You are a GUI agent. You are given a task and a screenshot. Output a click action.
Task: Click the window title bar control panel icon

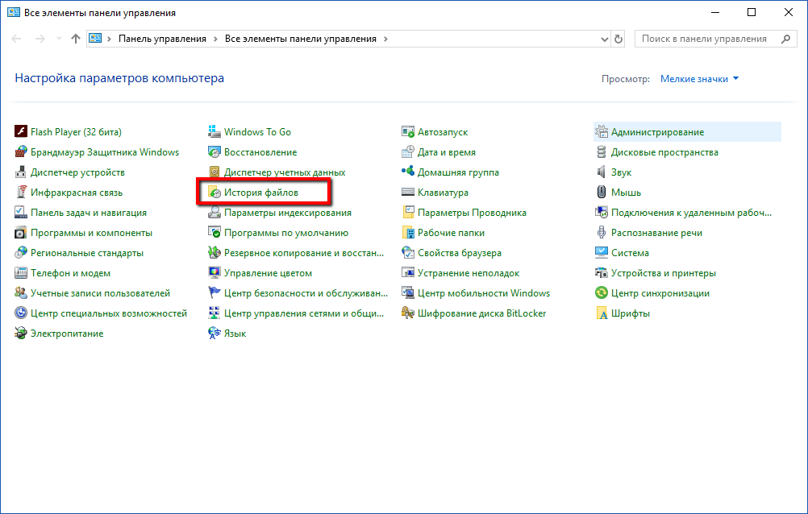point(14,12)
